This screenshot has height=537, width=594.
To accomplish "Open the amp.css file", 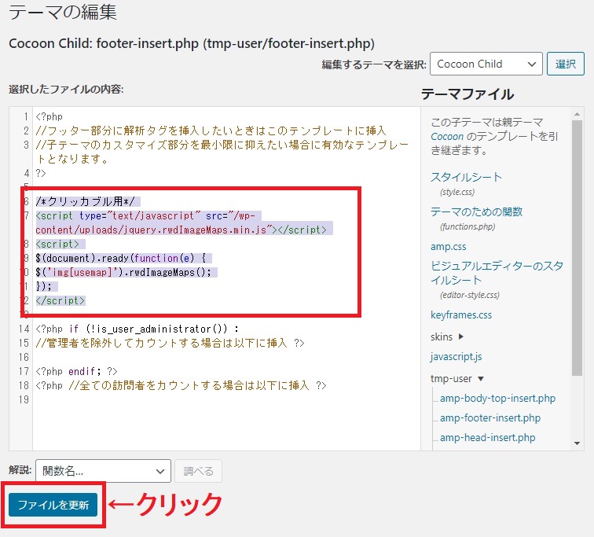I will click(x=448, y=247).
